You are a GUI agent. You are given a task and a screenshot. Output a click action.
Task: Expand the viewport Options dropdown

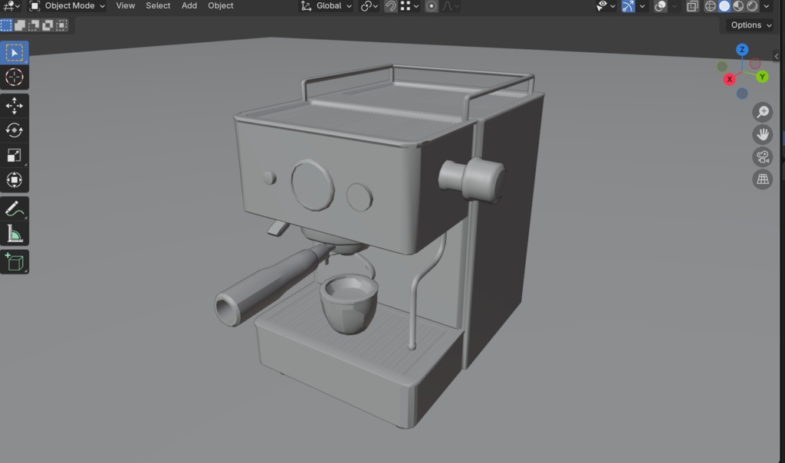pyautogui.click(x=747, y=25)
